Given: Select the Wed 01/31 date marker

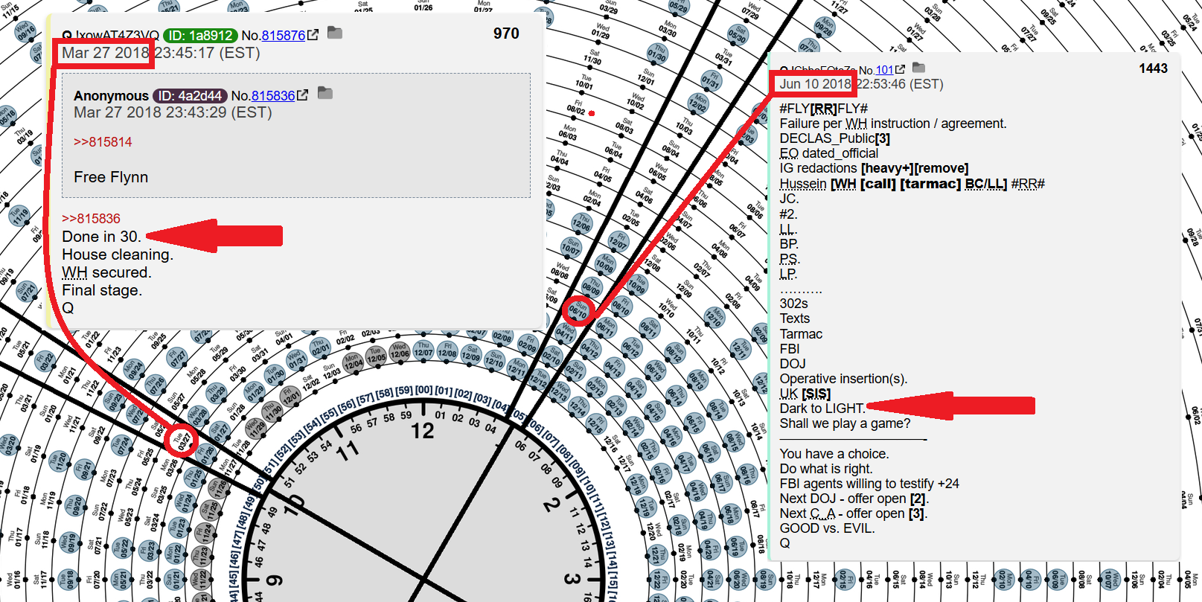Looking at the screenshot, I should point(297,360).
